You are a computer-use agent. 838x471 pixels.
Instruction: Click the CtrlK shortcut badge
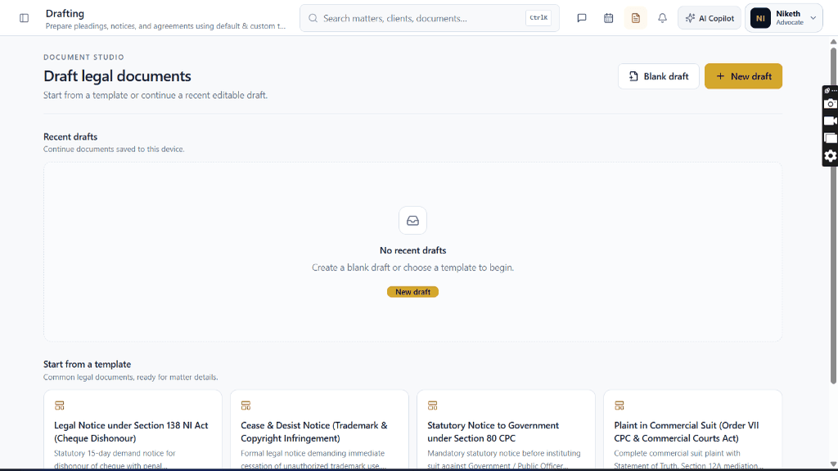pyautogui.click(x=538, y=18)
